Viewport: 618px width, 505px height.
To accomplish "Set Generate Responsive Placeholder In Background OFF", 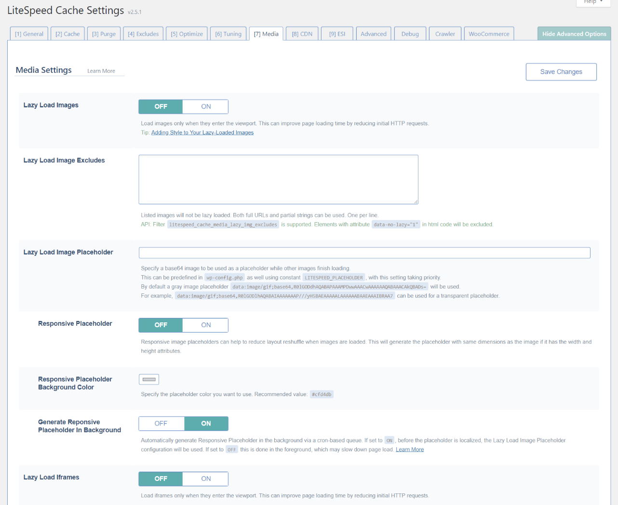I will pyautogui.click(x=161, y=424).
